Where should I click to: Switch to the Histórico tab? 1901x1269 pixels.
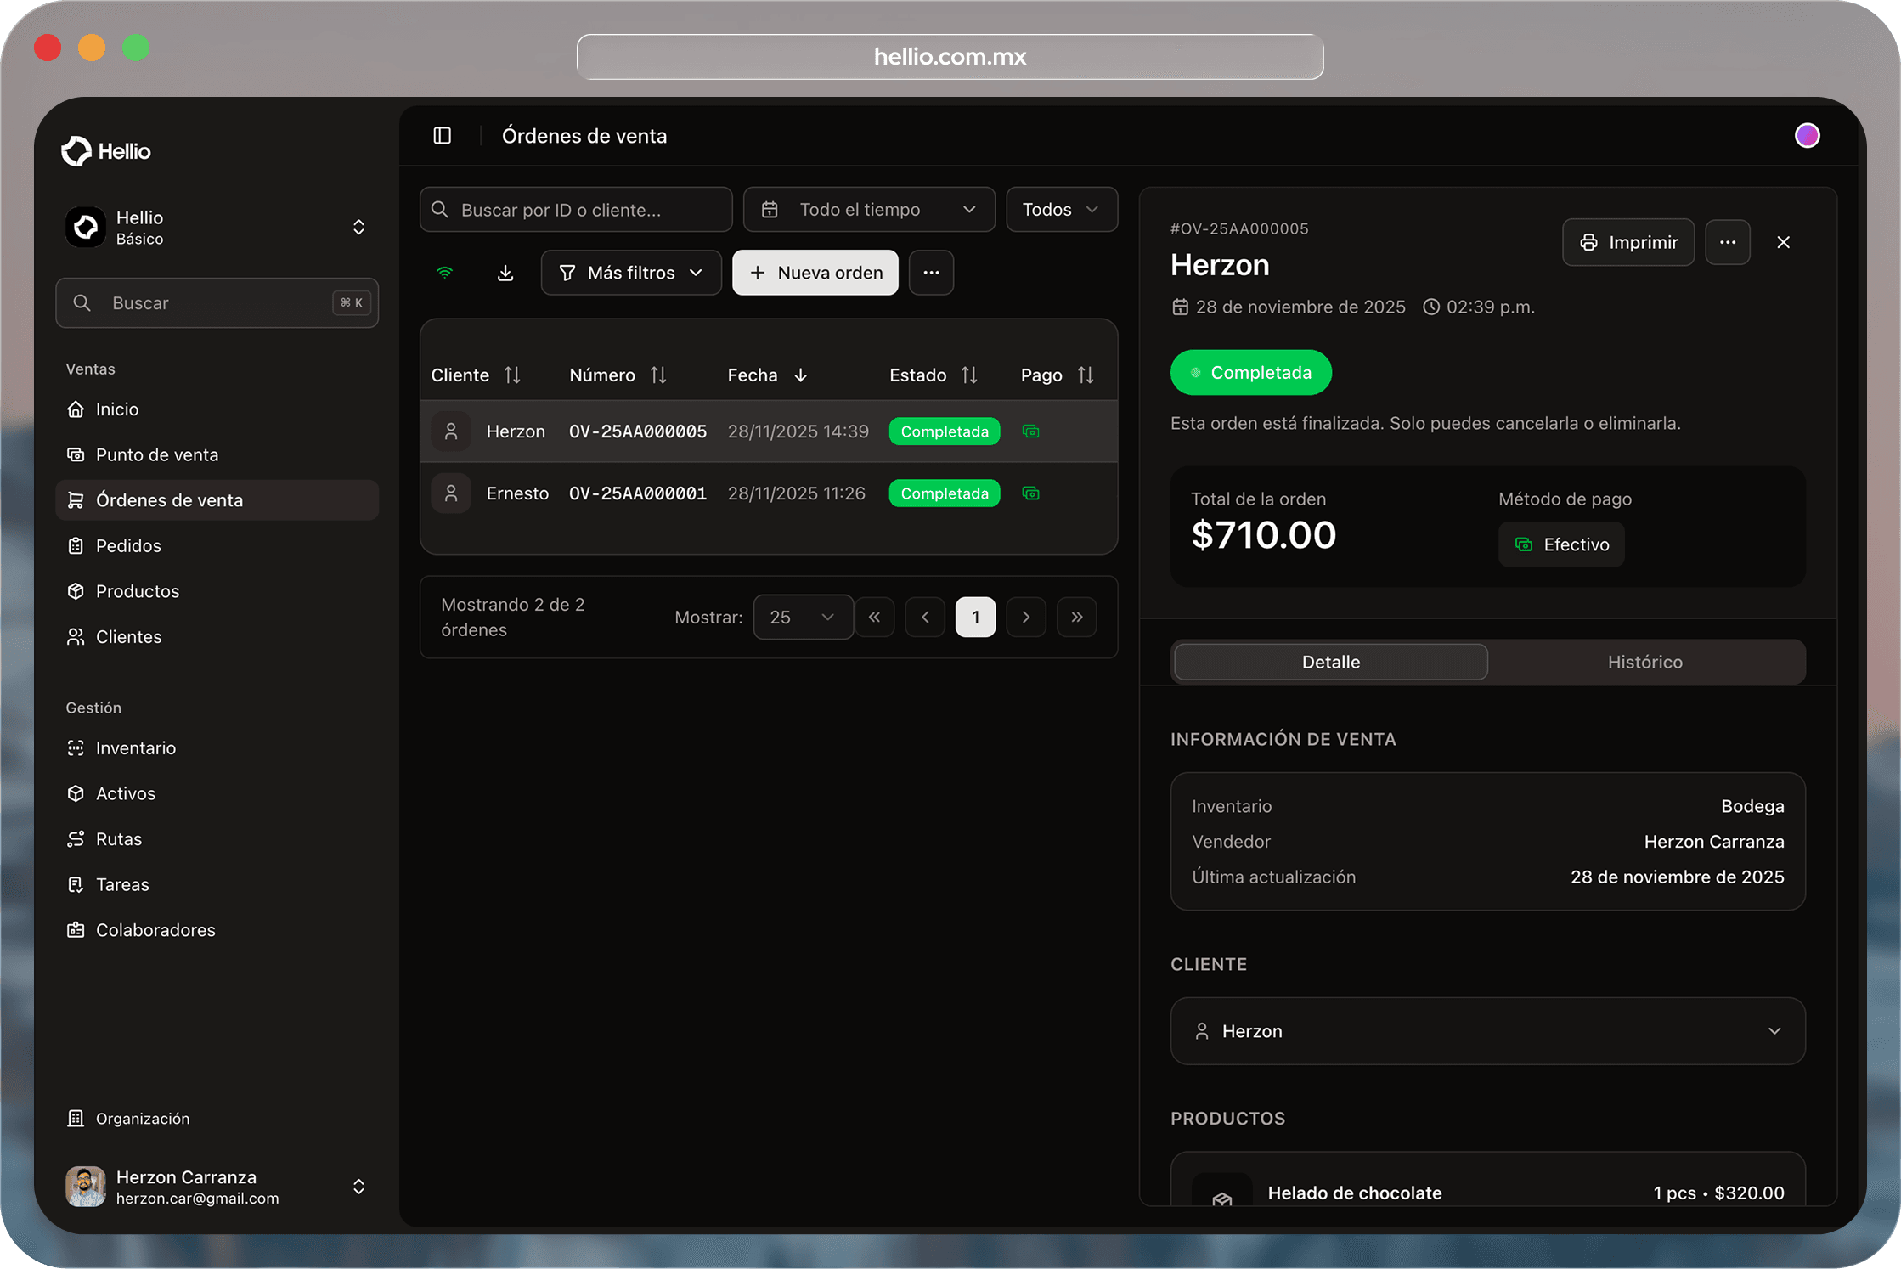coord(1645,662)
